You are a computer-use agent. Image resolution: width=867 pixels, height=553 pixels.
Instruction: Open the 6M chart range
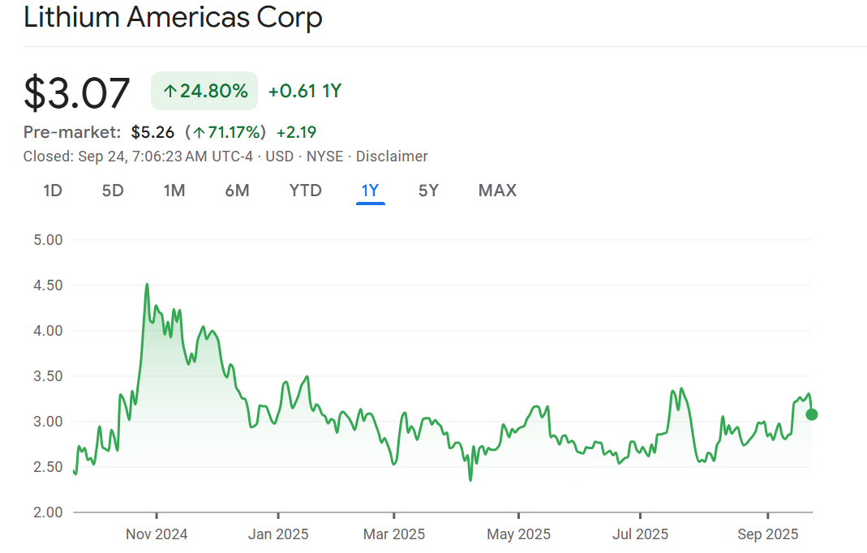[x=237, y=191]
